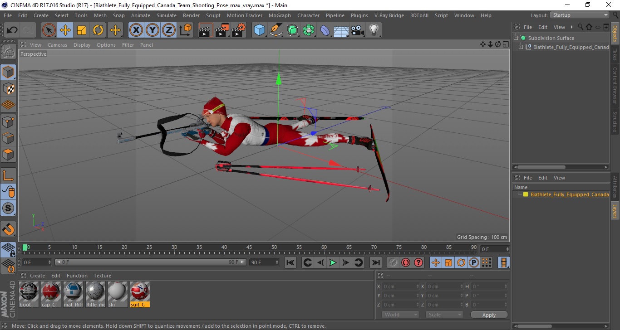Screen dimensions: 620x330
Task: Click the Play Forwards green arrow
Action: 333,262
